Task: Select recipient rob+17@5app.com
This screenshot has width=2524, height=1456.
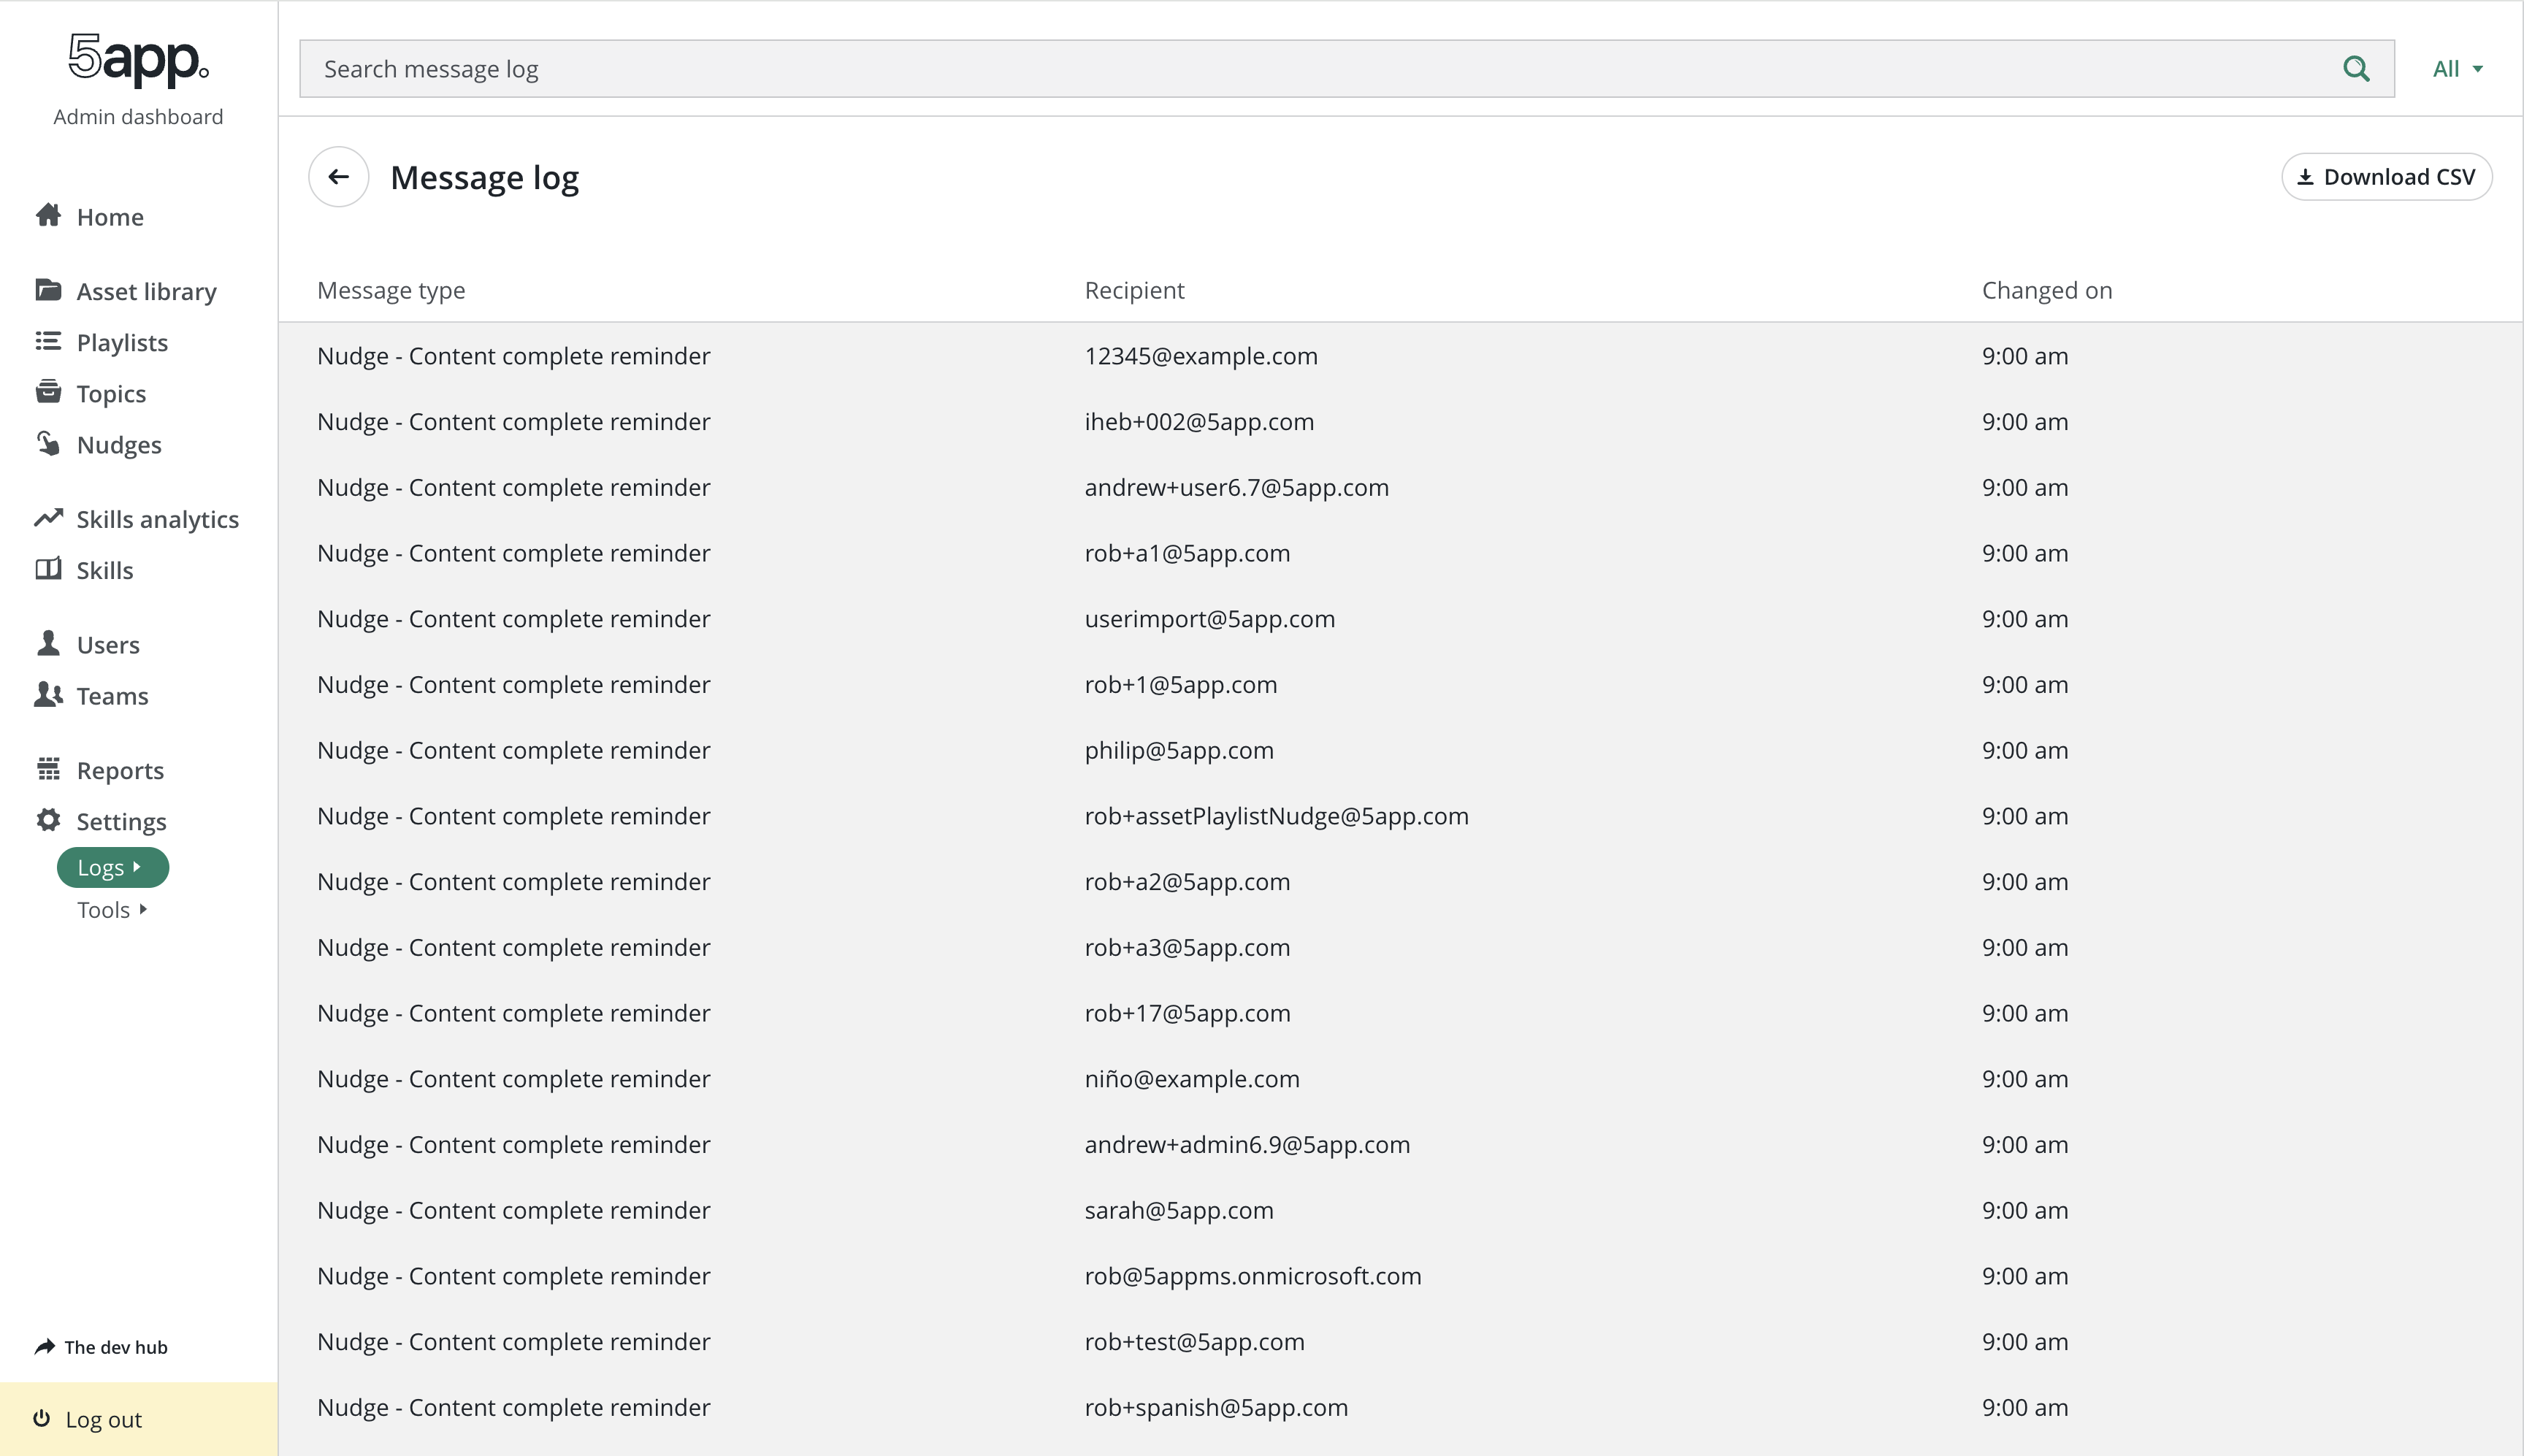Action: coord(1187,1013)
